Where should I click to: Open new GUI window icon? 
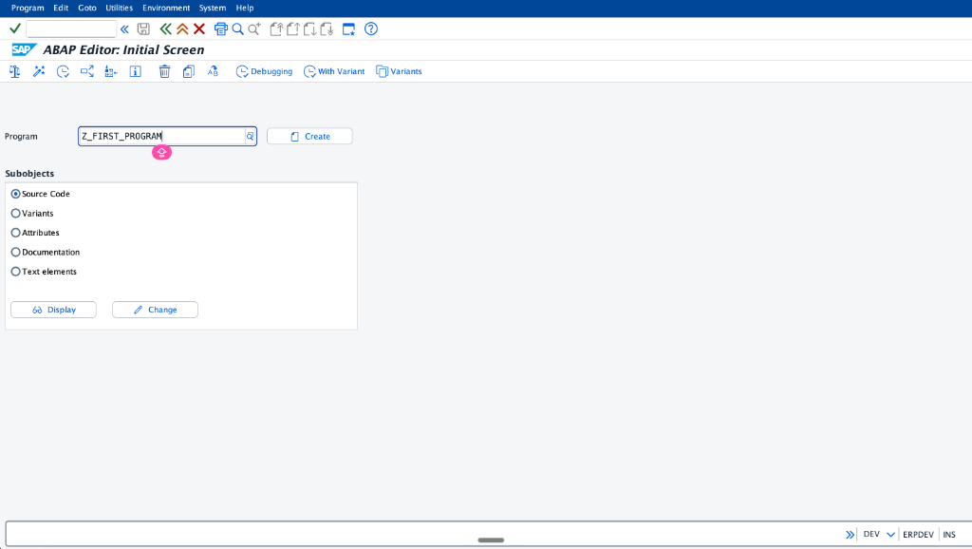(349, 29)
